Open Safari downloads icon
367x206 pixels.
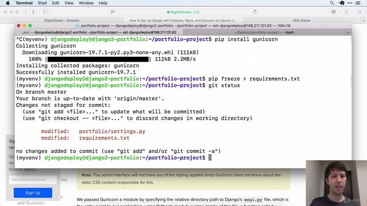point(334,12)
